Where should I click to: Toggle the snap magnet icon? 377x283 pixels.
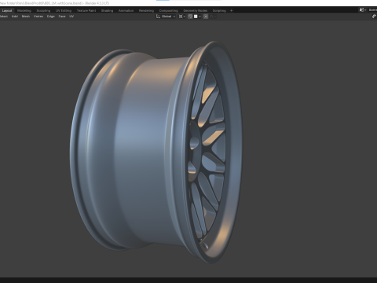pyautogui.click(x=190, y=17)
